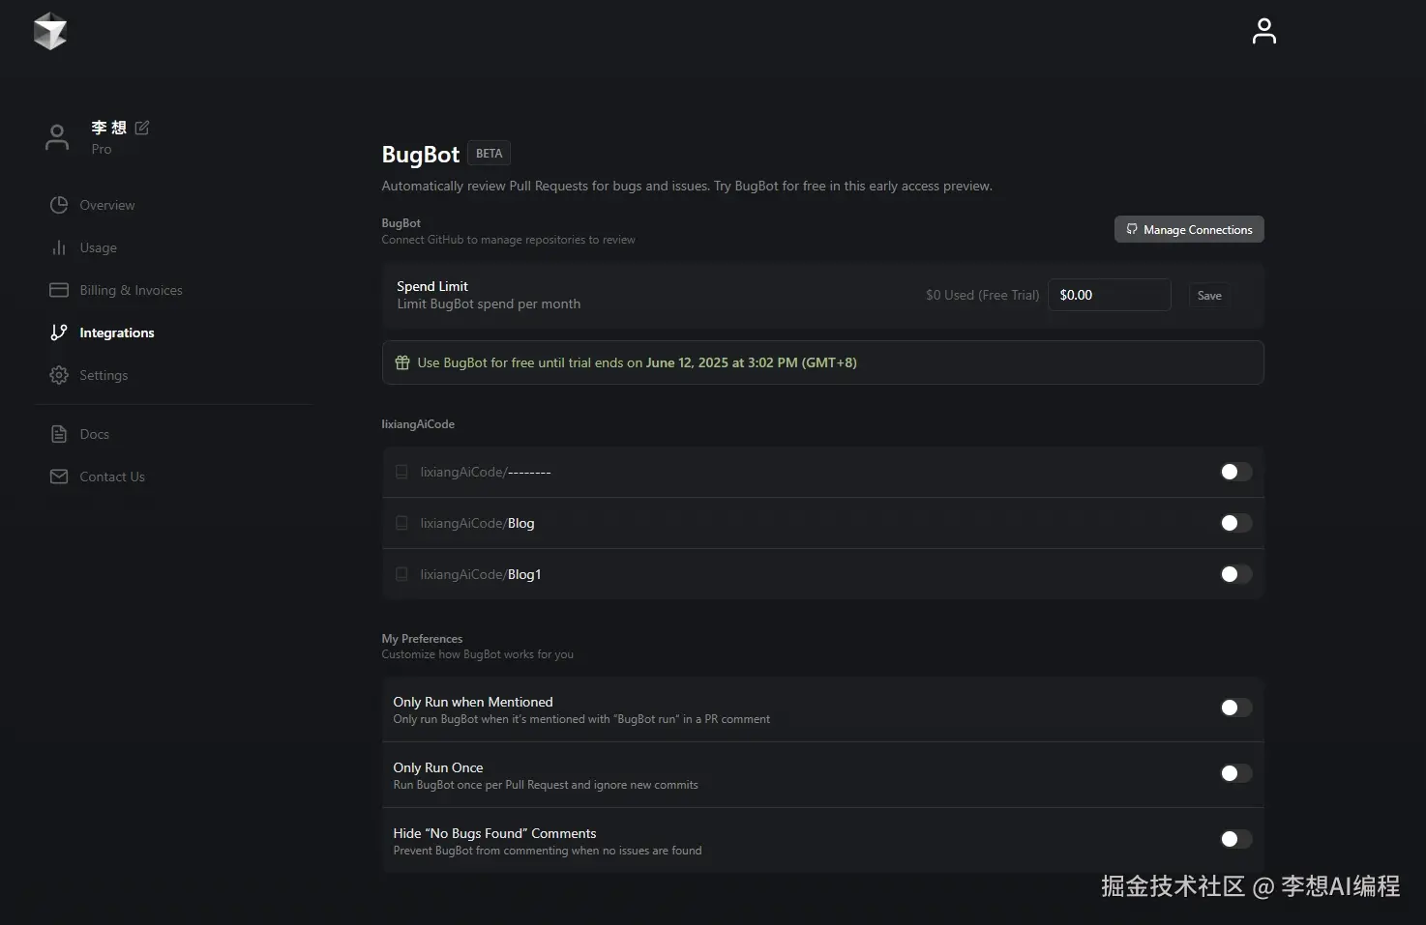
Task: Toggle the Only Run Once switch
Action: [1235, 773]
